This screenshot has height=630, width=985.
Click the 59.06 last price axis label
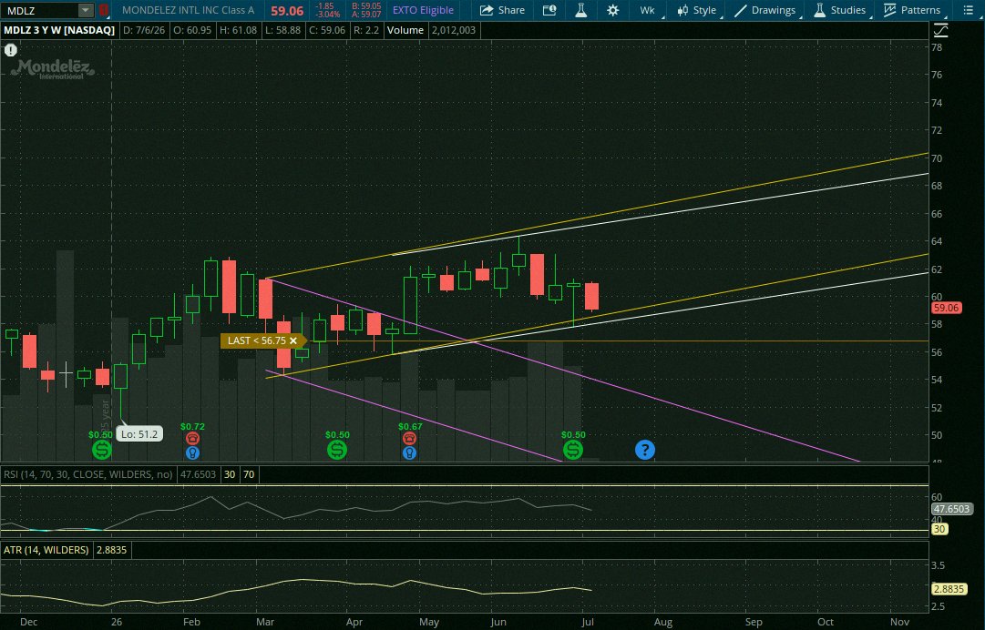(x=946, y=308)
